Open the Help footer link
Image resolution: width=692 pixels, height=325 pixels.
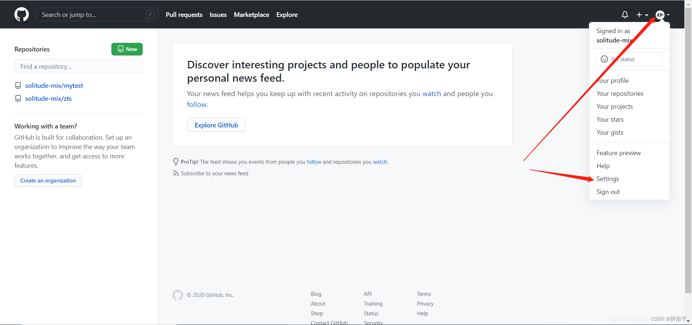pos(422,313)
